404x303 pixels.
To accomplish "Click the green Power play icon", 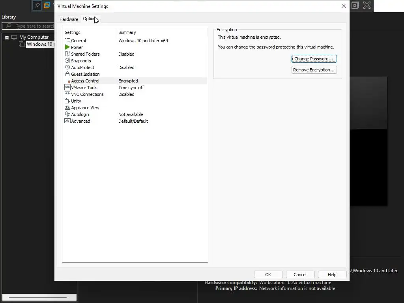I will coord(67,47).
